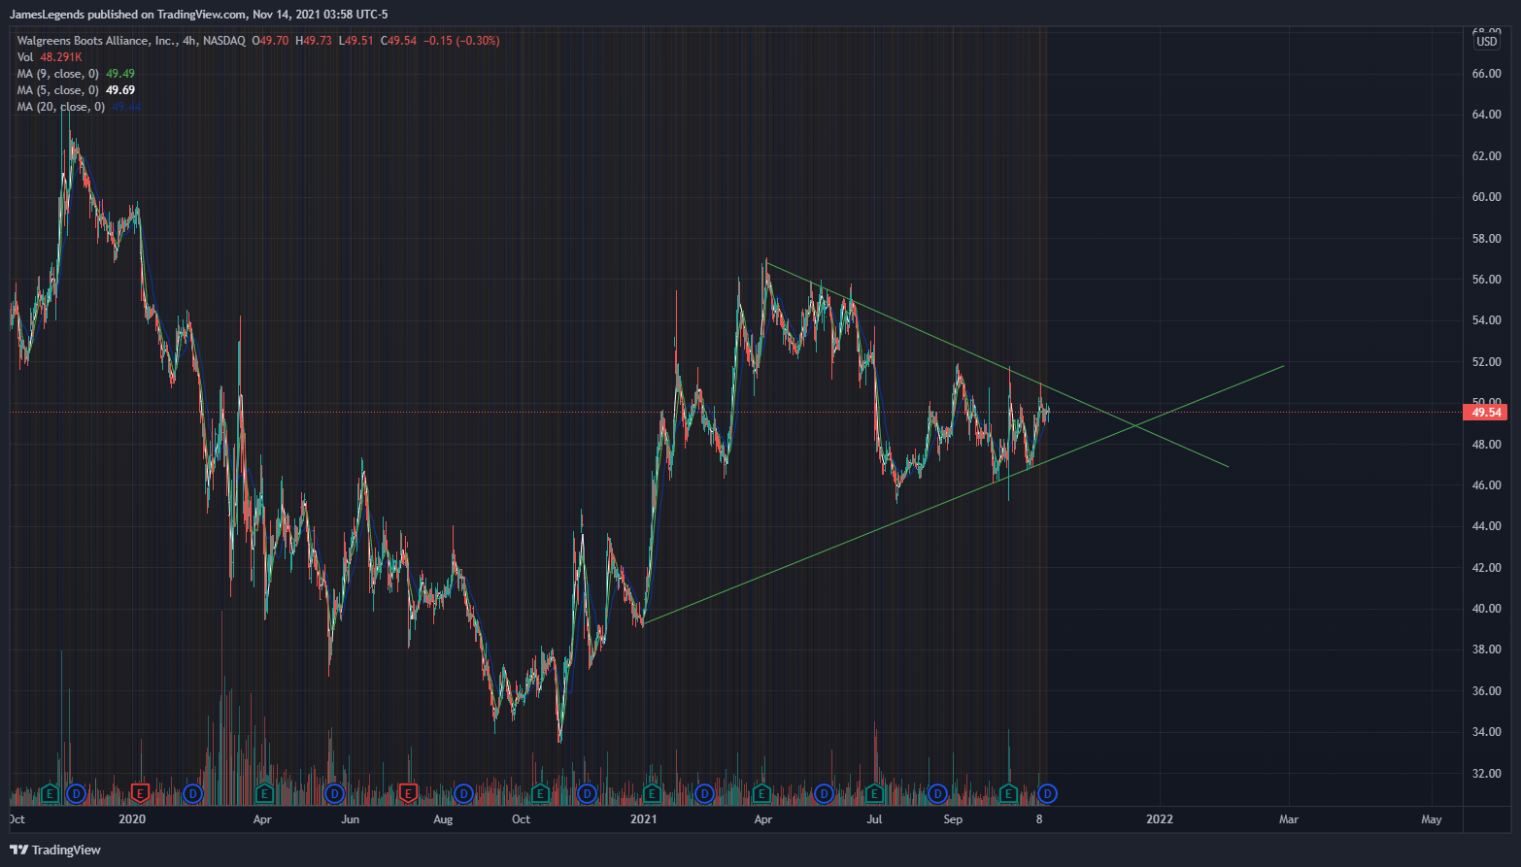Select the MA (9, close, 0) legend

click(x=76, y=74)
